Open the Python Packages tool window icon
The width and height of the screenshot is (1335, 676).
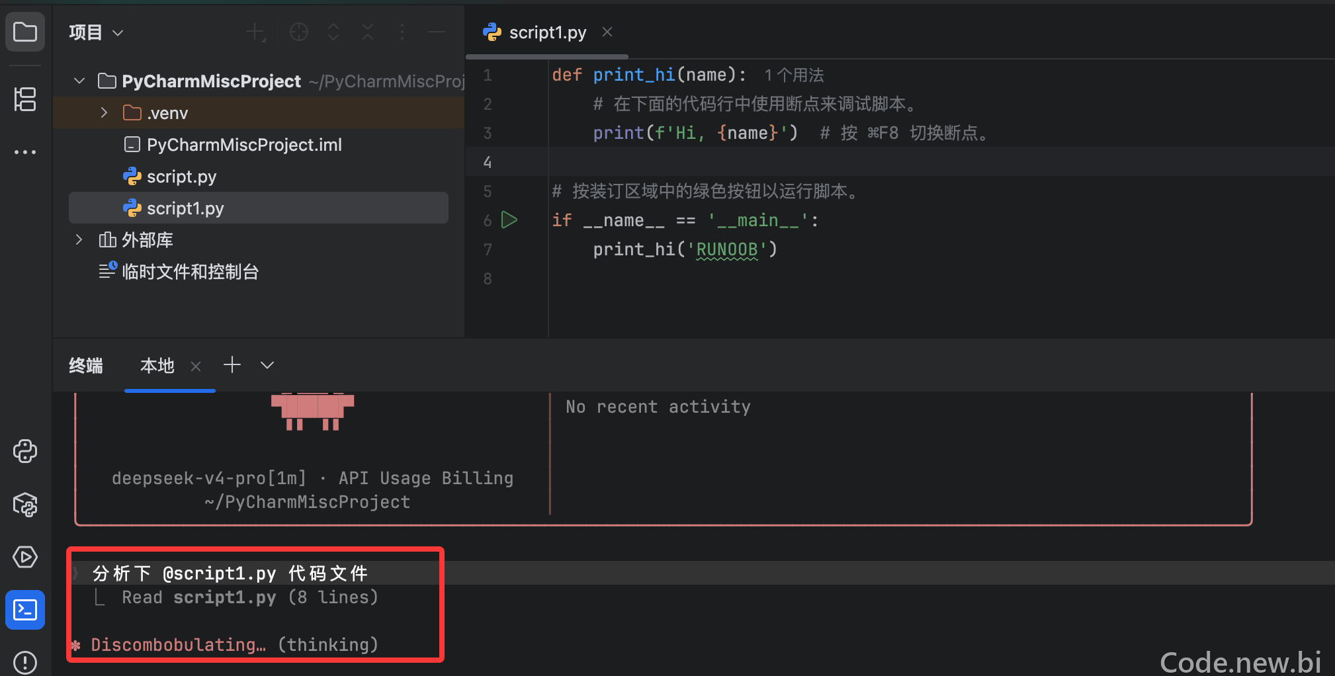click(x=25, y=505)
